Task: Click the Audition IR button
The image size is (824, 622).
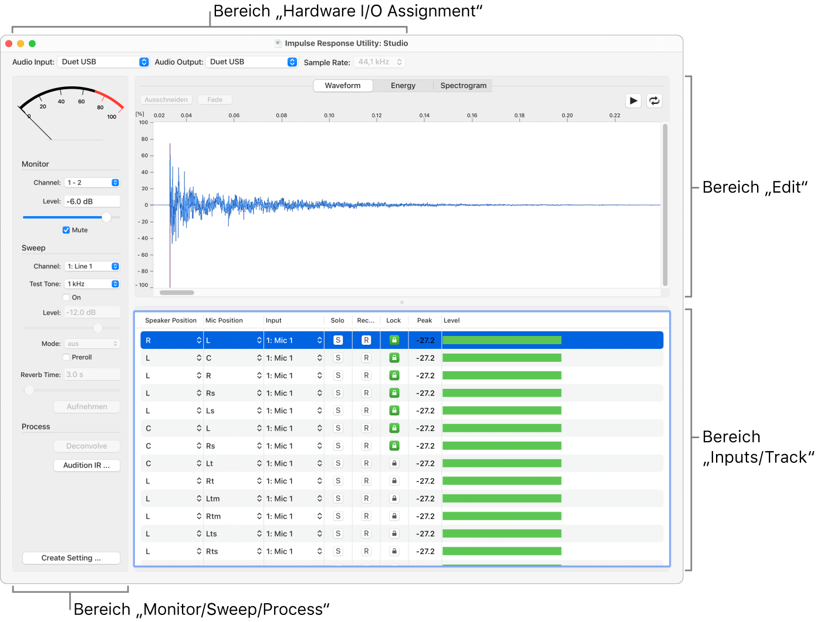Action: tap(87, 465)
